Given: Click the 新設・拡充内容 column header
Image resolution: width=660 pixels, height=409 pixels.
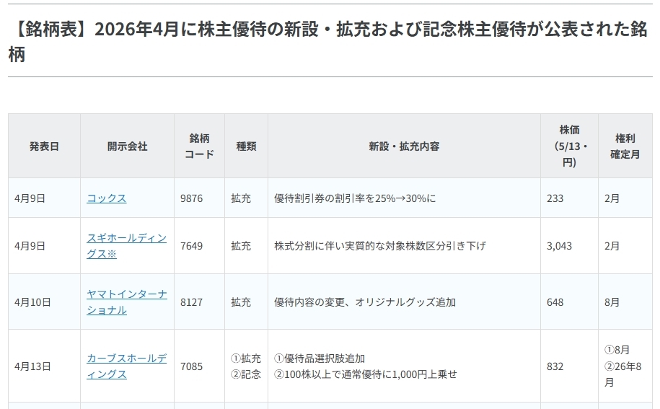Looking at the screenshot, I should click(x=404, y=146).
